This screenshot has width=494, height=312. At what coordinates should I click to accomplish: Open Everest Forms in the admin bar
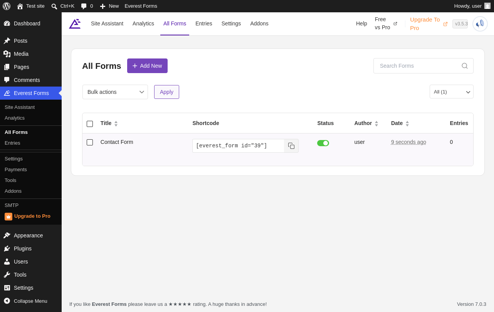point(141,6)
